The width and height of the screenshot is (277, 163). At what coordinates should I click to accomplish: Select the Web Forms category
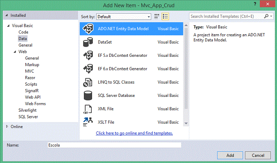point(36,104)
